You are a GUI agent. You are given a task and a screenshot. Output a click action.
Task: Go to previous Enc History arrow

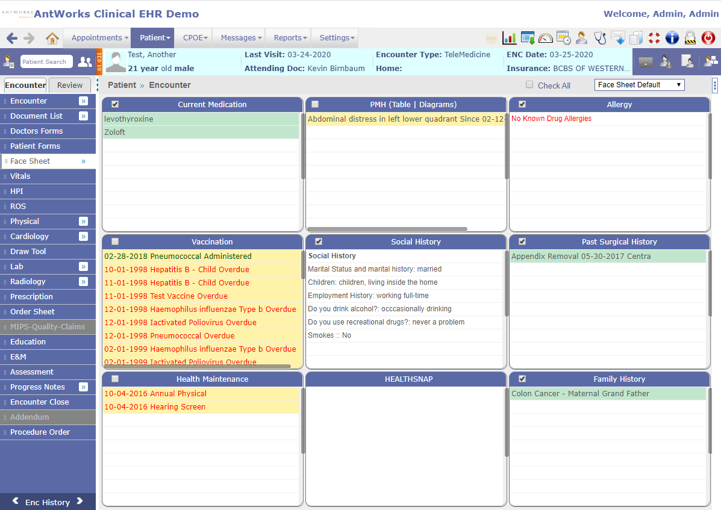pyautogui.click(x=16, y=502)
